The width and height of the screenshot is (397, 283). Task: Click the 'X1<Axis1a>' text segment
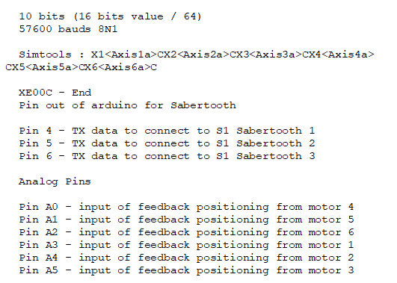124,55
